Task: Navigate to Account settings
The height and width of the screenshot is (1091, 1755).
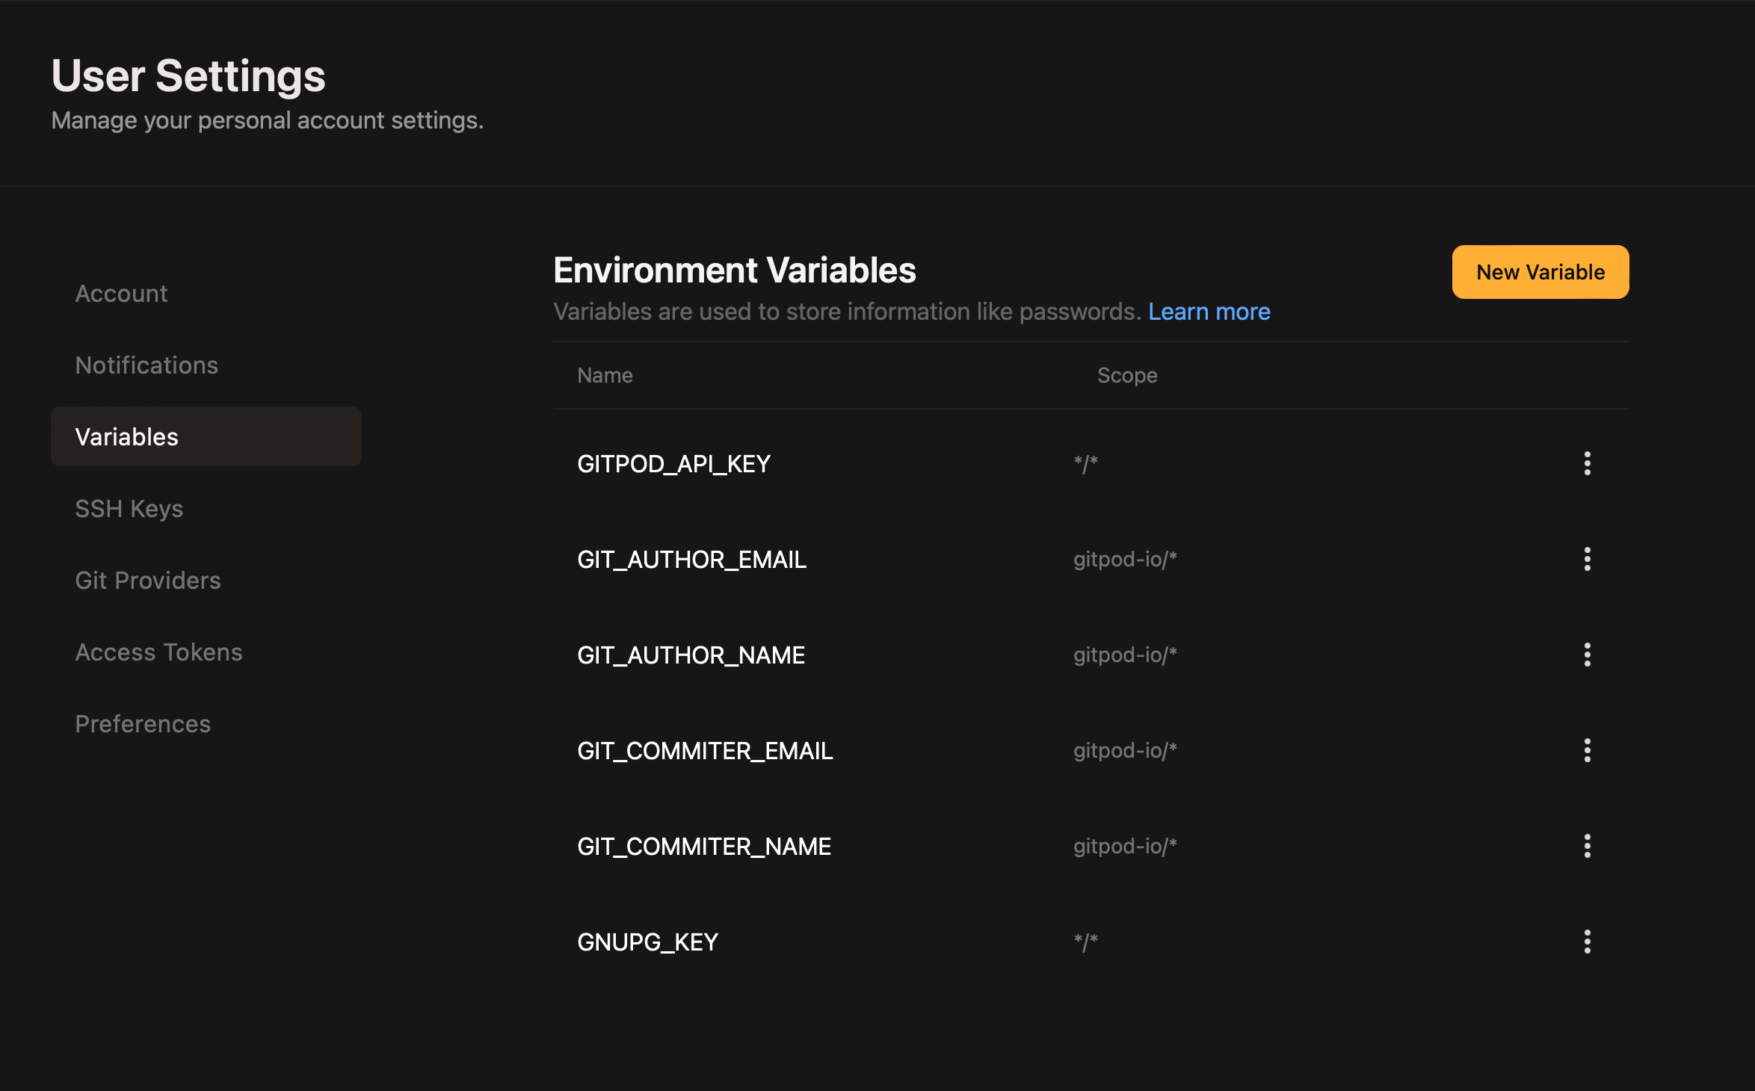Action: pyautogui.click(x=122, y=293)
